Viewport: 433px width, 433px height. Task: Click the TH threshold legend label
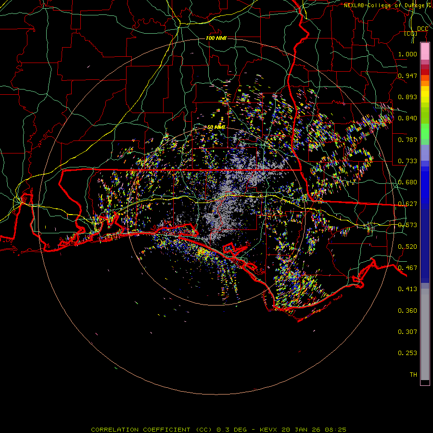click(413, 375)
